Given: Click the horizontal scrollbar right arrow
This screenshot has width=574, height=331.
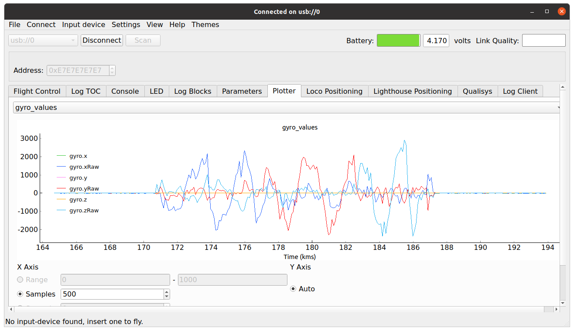Looking at the screenshot, I should point(556,309).
